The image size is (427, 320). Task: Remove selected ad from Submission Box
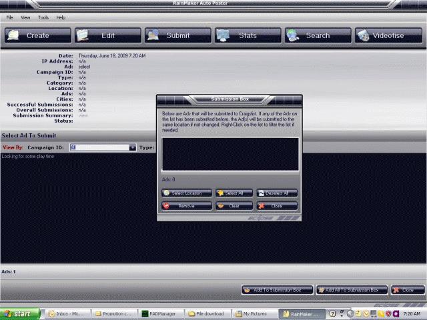[x=187, y=206]
